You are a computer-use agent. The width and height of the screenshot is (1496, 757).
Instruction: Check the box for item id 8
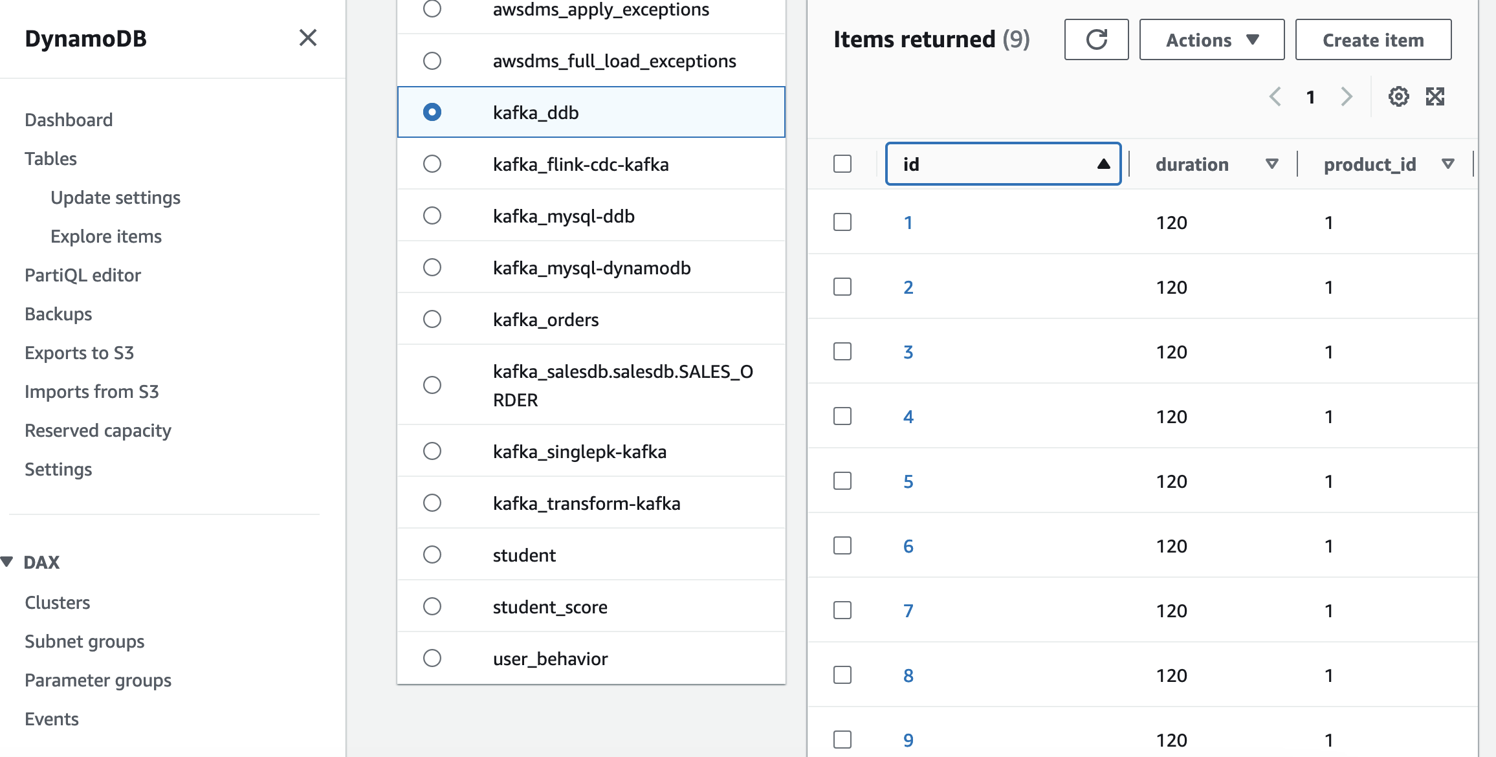[x=842, y=675]
